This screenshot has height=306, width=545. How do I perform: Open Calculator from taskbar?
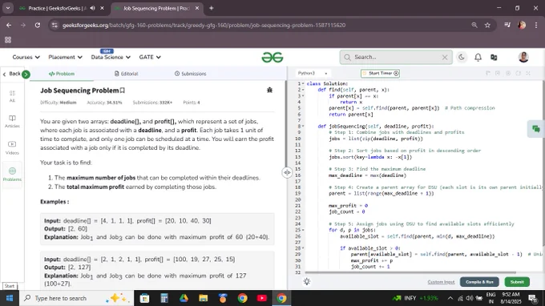point(164,298)
